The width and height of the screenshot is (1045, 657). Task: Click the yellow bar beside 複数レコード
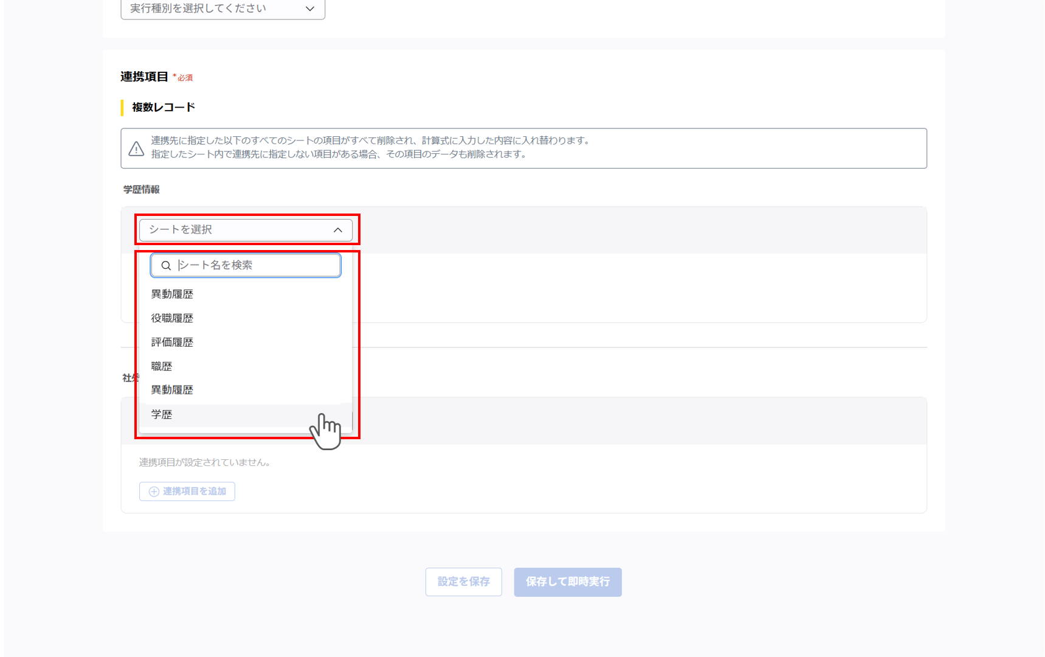coord(121,106)
